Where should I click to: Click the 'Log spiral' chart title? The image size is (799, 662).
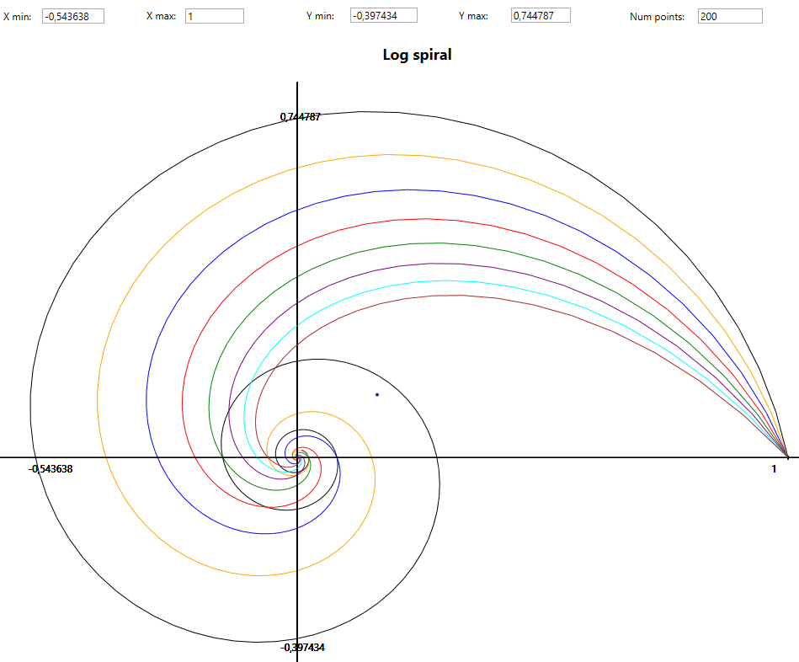click(x=417, y=55)
